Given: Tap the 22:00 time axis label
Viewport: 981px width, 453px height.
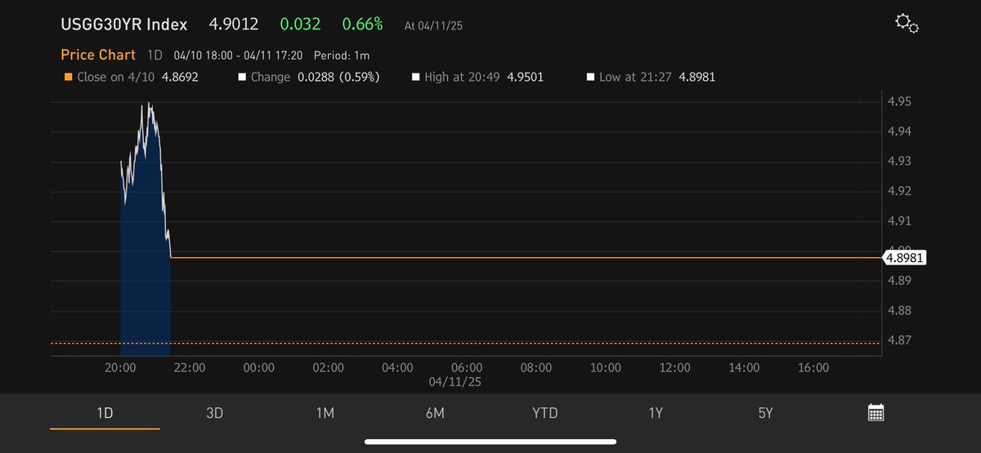Looking at the screenshot, I should pos(190,368).
